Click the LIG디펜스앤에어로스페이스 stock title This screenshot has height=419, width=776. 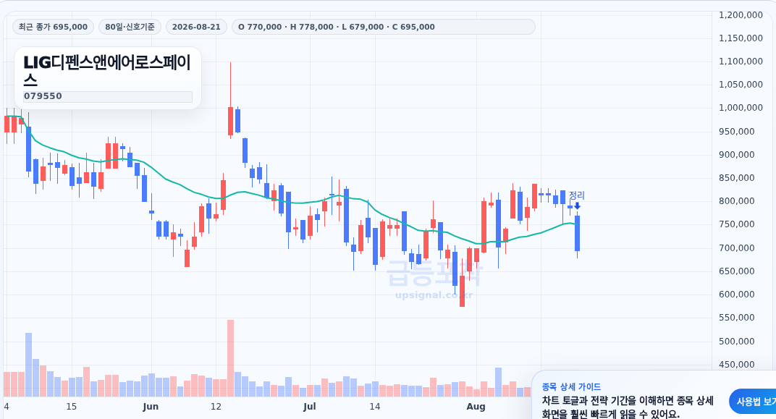point(107,70)
